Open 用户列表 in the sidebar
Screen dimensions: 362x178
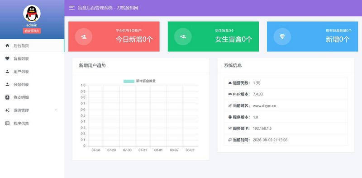(x=32, y=72)
